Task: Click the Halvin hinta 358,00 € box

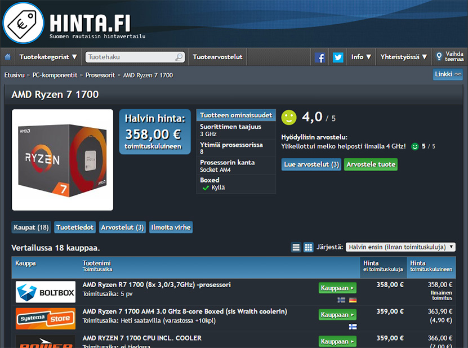Action: pyautogui.click(x=155, y=132)
